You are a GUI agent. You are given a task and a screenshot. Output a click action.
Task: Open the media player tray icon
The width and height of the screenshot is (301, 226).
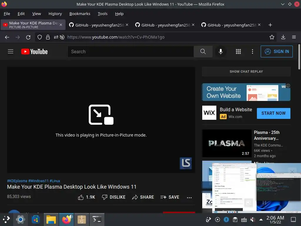[x=218, y=220]
